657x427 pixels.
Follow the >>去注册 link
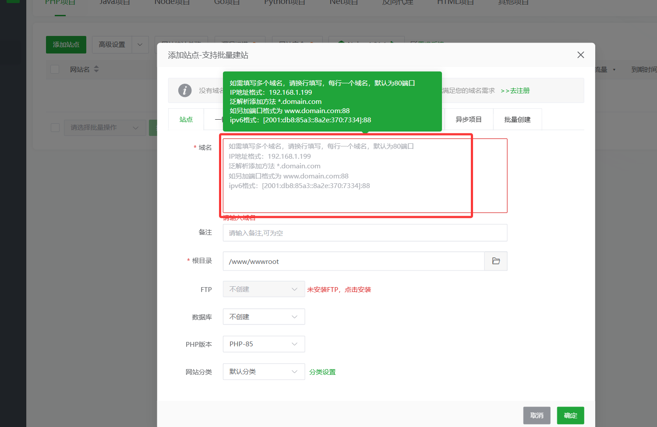pyautogui.click(x=515, y=91)
